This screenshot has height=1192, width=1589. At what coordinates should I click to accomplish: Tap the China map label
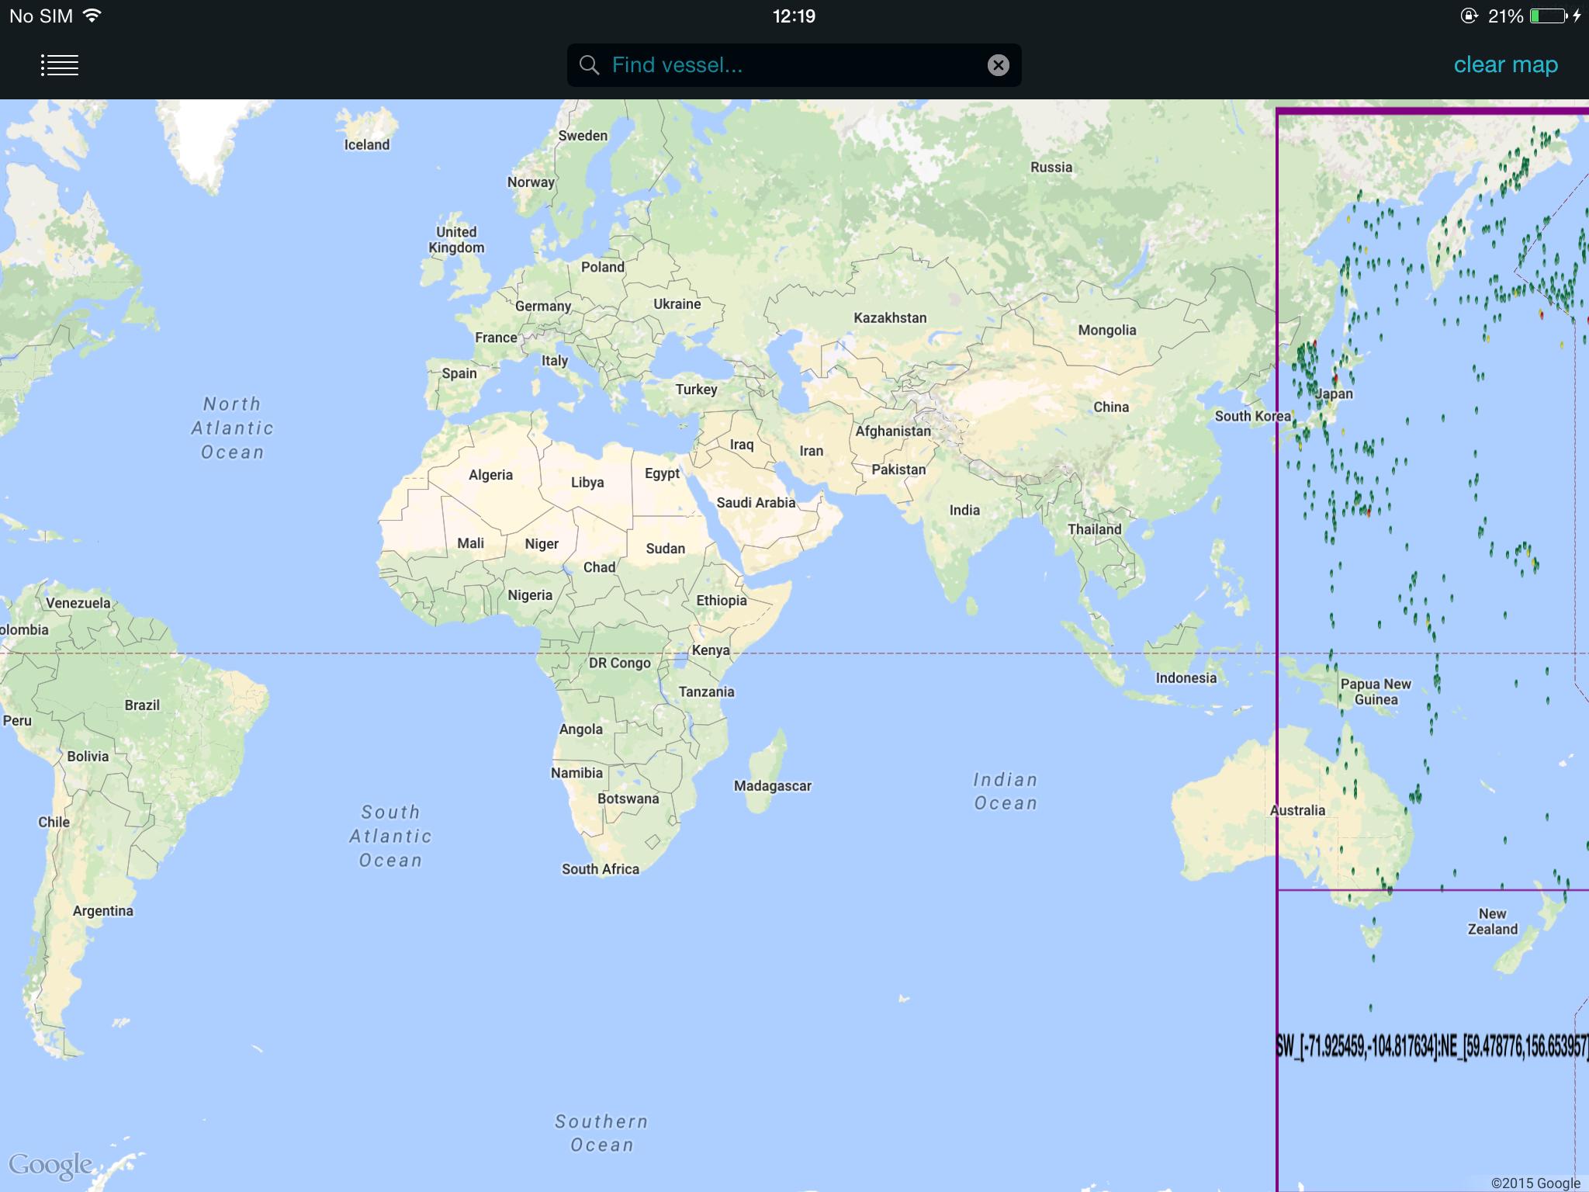pos(1111,407)
